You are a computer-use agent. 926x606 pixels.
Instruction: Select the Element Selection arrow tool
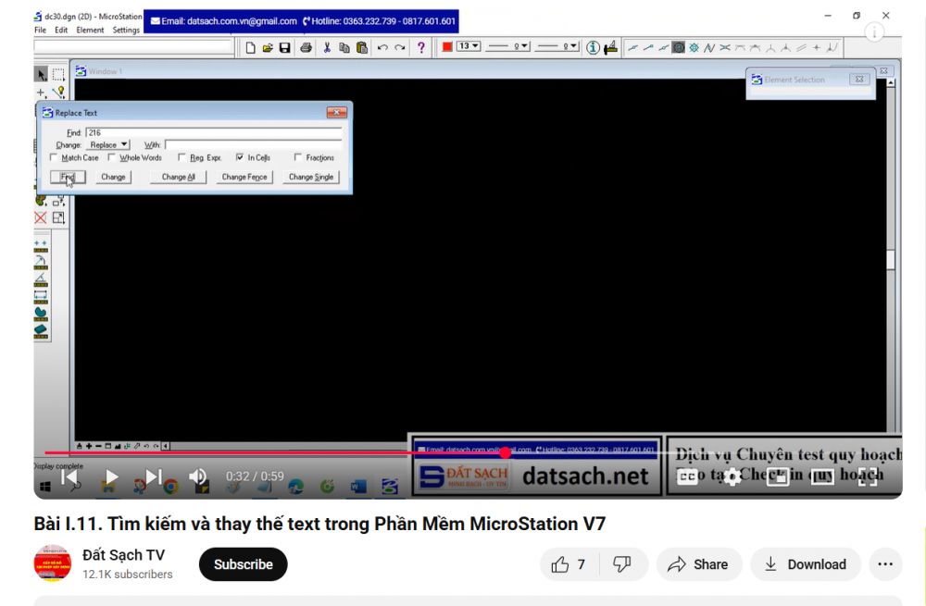coord(42,74)
